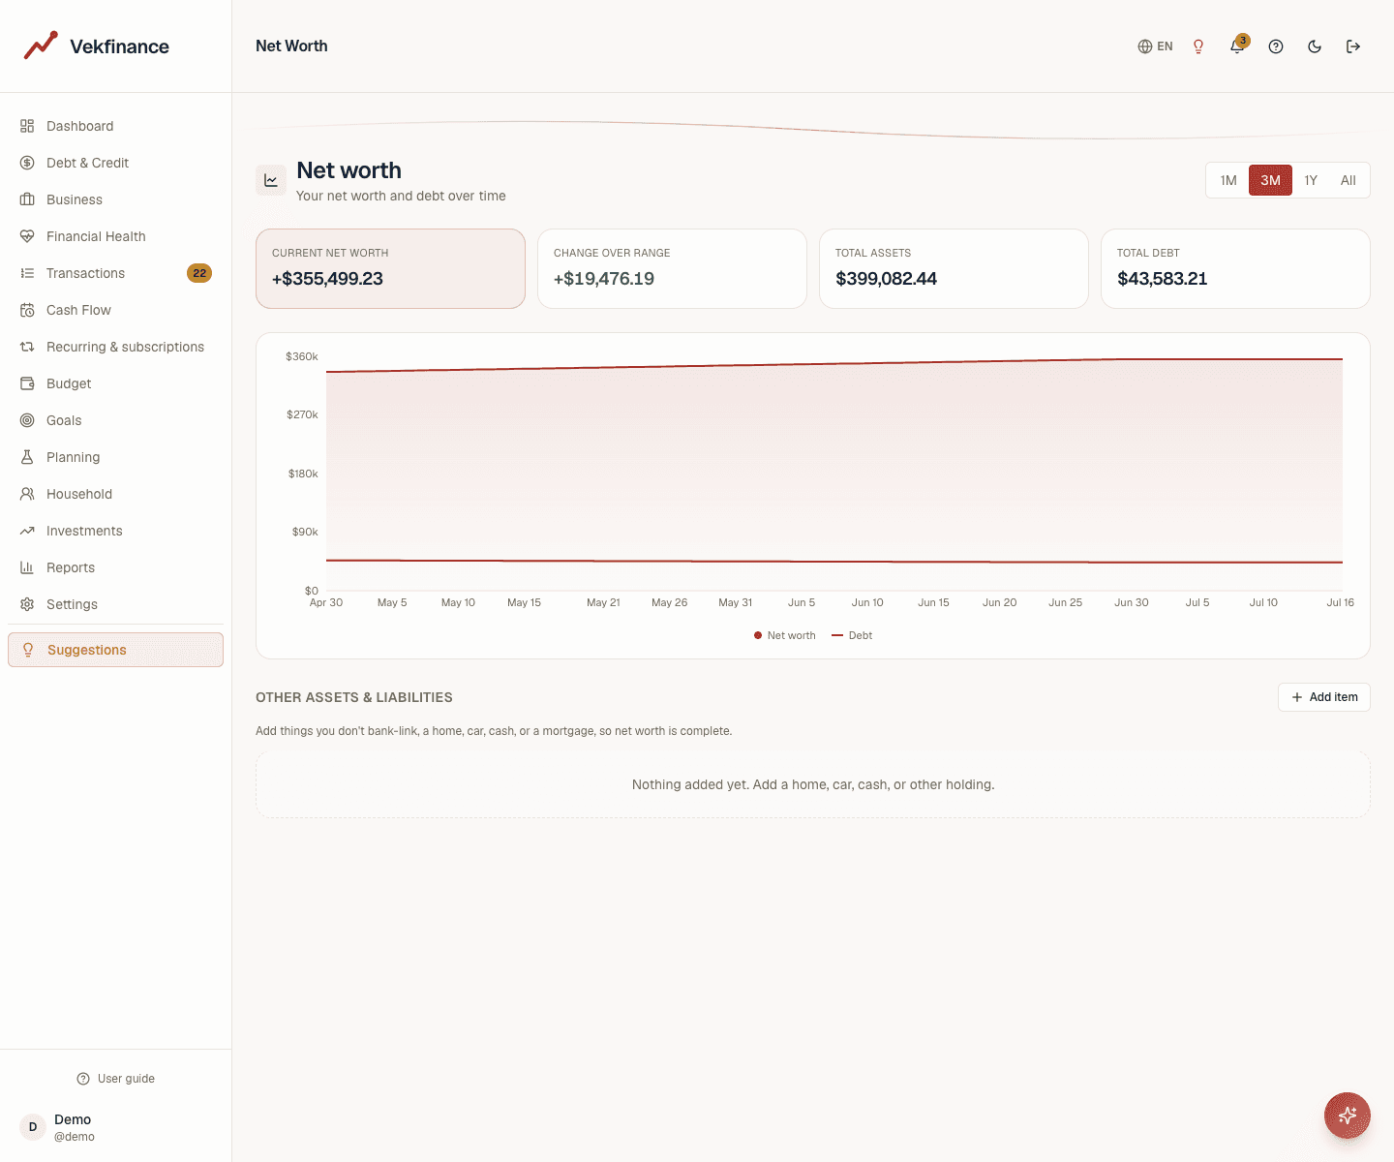Viewport: 1394px width, 1162px height.
Task: Click the Goals target icon
Action: 27,420
